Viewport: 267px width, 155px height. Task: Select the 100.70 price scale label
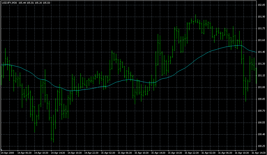261,111
